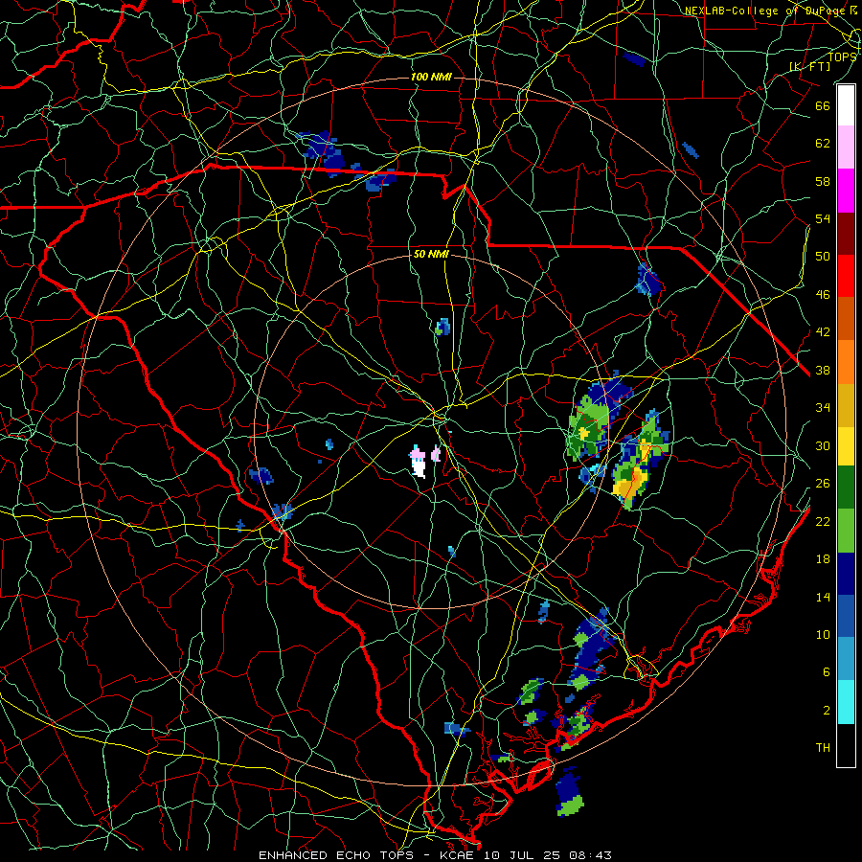This screenshot has width=862, height=862.
Task: Click the '66' scale label
Action: pos(823,105)
